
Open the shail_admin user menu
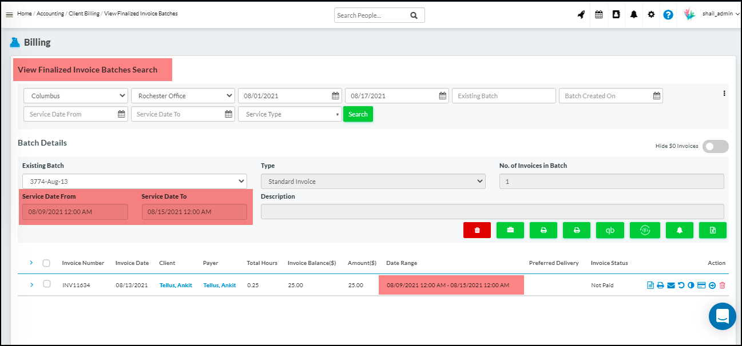tap(720, 14)
